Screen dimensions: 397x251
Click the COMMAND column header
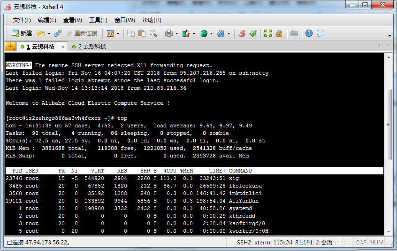(241, 171)
